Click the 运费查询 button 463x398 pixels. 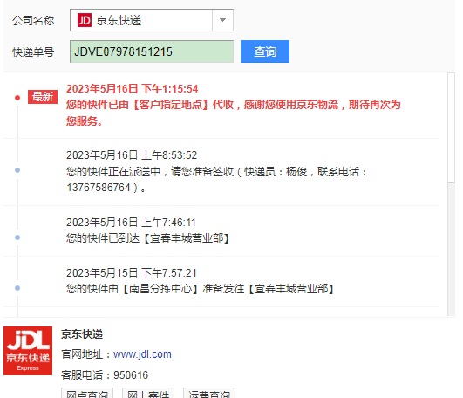(209, 394)
